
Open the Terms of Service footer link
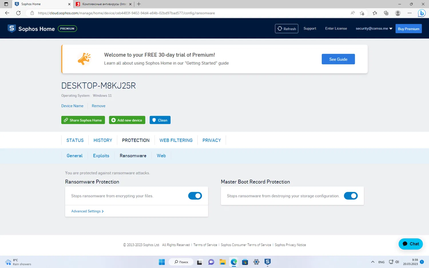205,245
